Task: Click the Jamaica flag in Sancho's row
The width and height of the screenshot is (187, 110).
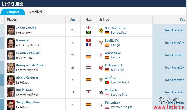Action: (x=88, y=32)
